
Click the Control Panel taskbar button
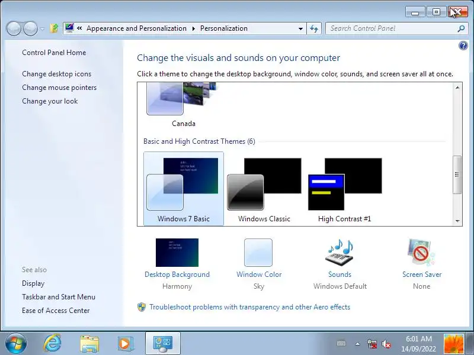(x=163, y=344)
